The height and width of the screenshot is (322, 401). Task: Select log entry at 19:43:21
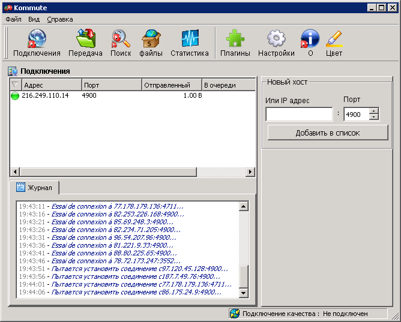[96, 222]
